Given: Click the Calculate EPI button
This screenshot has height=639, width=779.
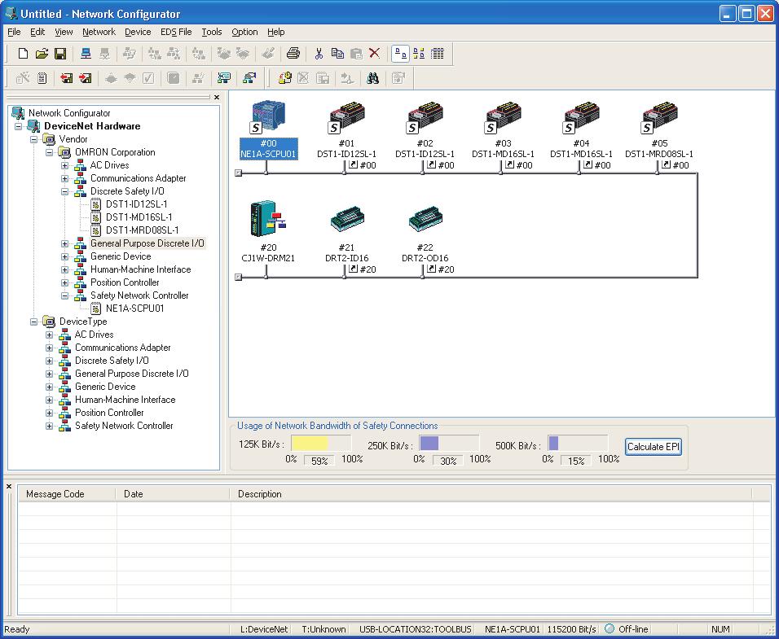Looking at the screenshot, I should (653, 447).
